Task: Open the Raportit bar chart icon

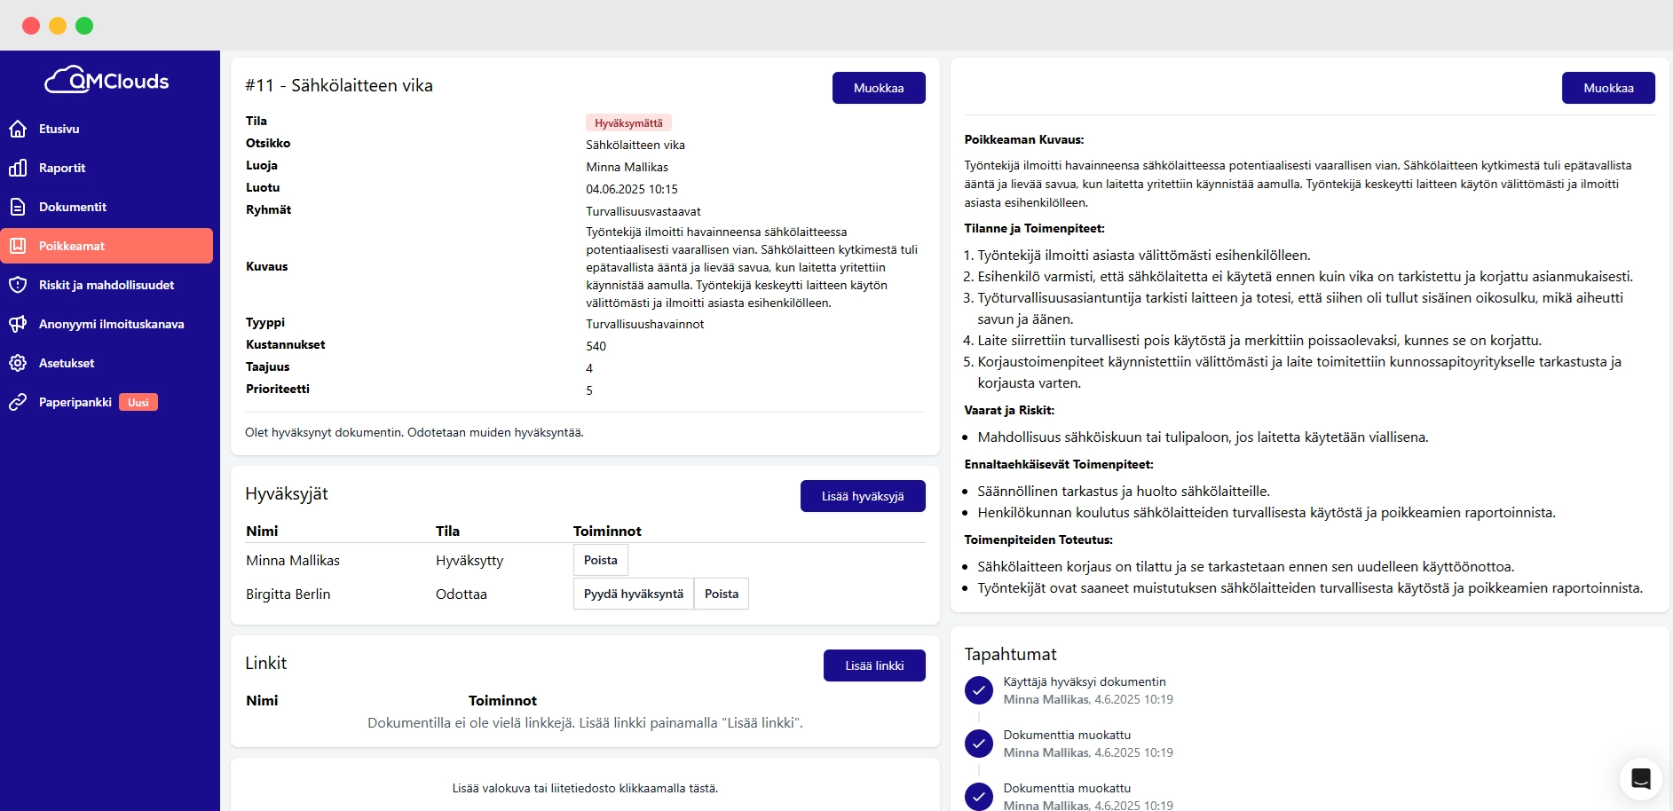Action: pos(20,168)
